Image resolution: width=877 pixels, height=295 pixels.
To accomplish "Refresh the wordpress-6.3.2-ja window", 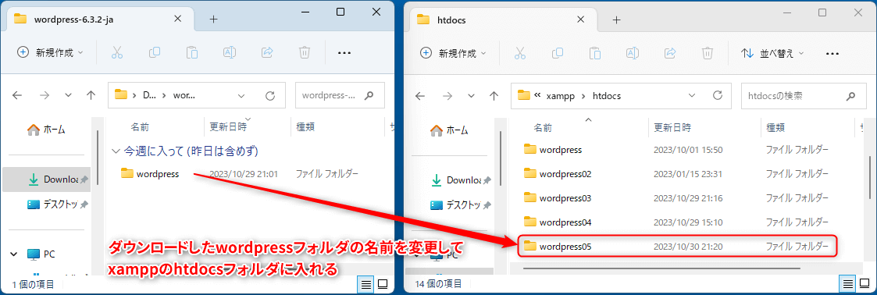I will pos(270,95).
